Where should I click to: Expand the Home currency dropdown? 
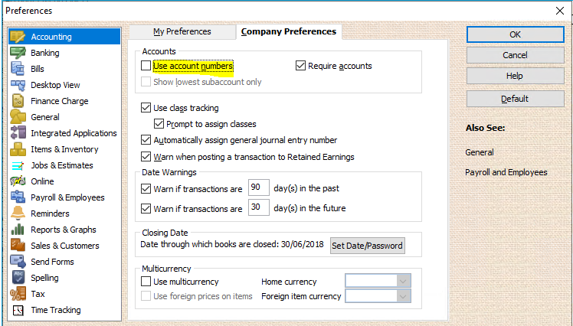(378, 281)
